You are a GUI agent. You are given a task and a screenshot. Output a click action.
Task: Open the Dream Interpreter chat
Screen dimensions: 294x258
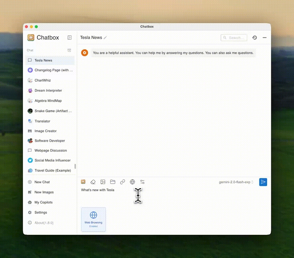click(x=50, y=90)
